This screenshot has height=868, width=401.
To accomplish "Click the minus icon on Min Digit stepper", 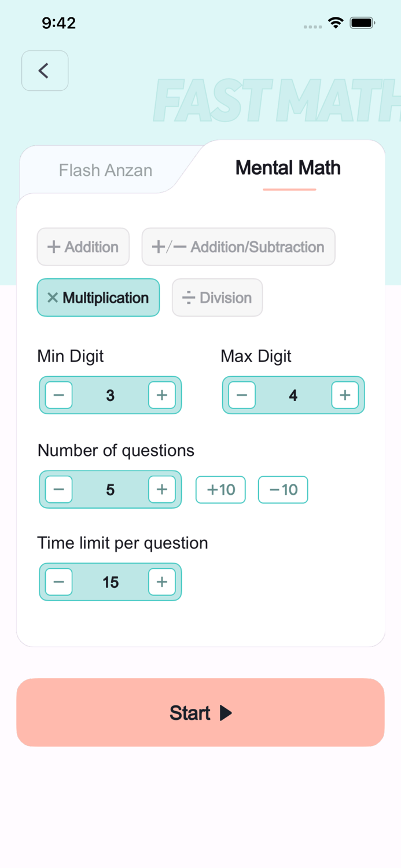I will point(58,395).
